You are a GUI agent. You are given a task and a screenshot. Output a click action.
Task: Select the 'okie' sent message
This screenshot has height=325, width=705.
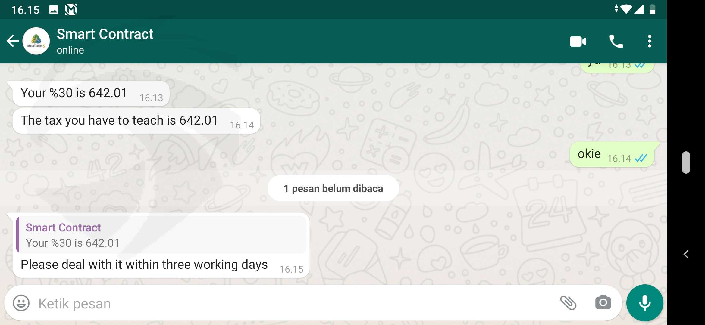coord(612,154)
